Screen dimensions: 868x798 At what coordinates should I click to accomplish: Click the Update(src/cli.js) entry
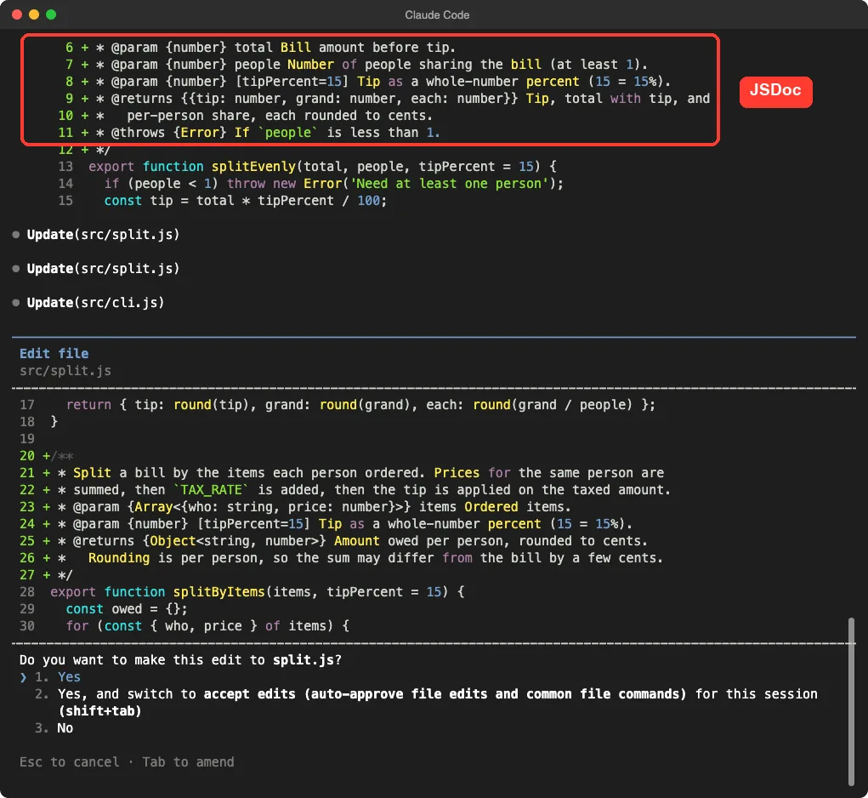coord(95,302)
